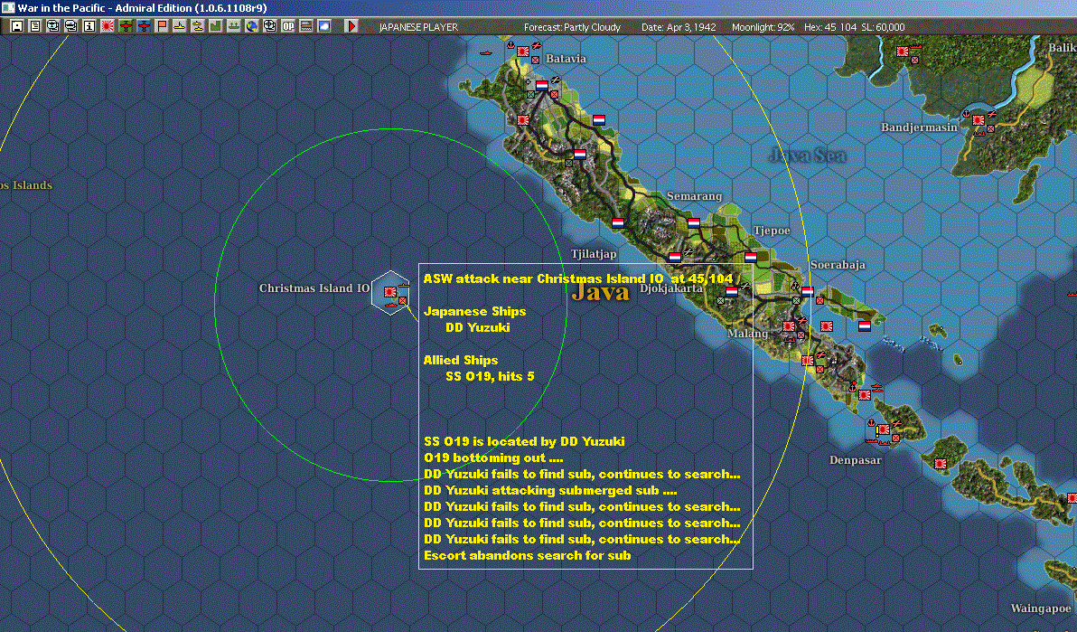The image size is (1077, 632).
Task: Select red plane on green background icon
Action: 126,26
